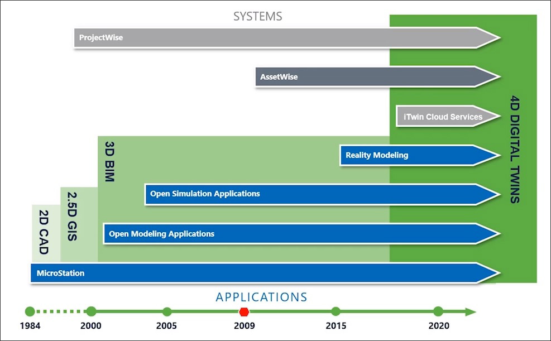Click the 2005 timeline marker
Viewport: 551px width, 341px height.
coord(167,311)
